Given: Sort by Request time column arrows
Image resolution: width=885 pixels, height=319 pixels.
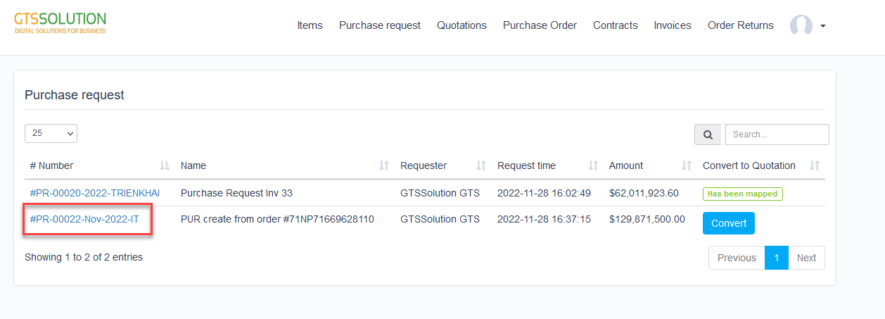Looking at the screenshot, I should pos(593,165).
